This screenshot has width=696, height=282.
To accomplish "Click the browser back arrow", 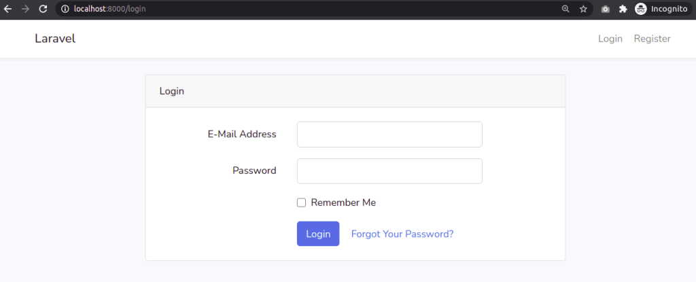I will [8, 10].
